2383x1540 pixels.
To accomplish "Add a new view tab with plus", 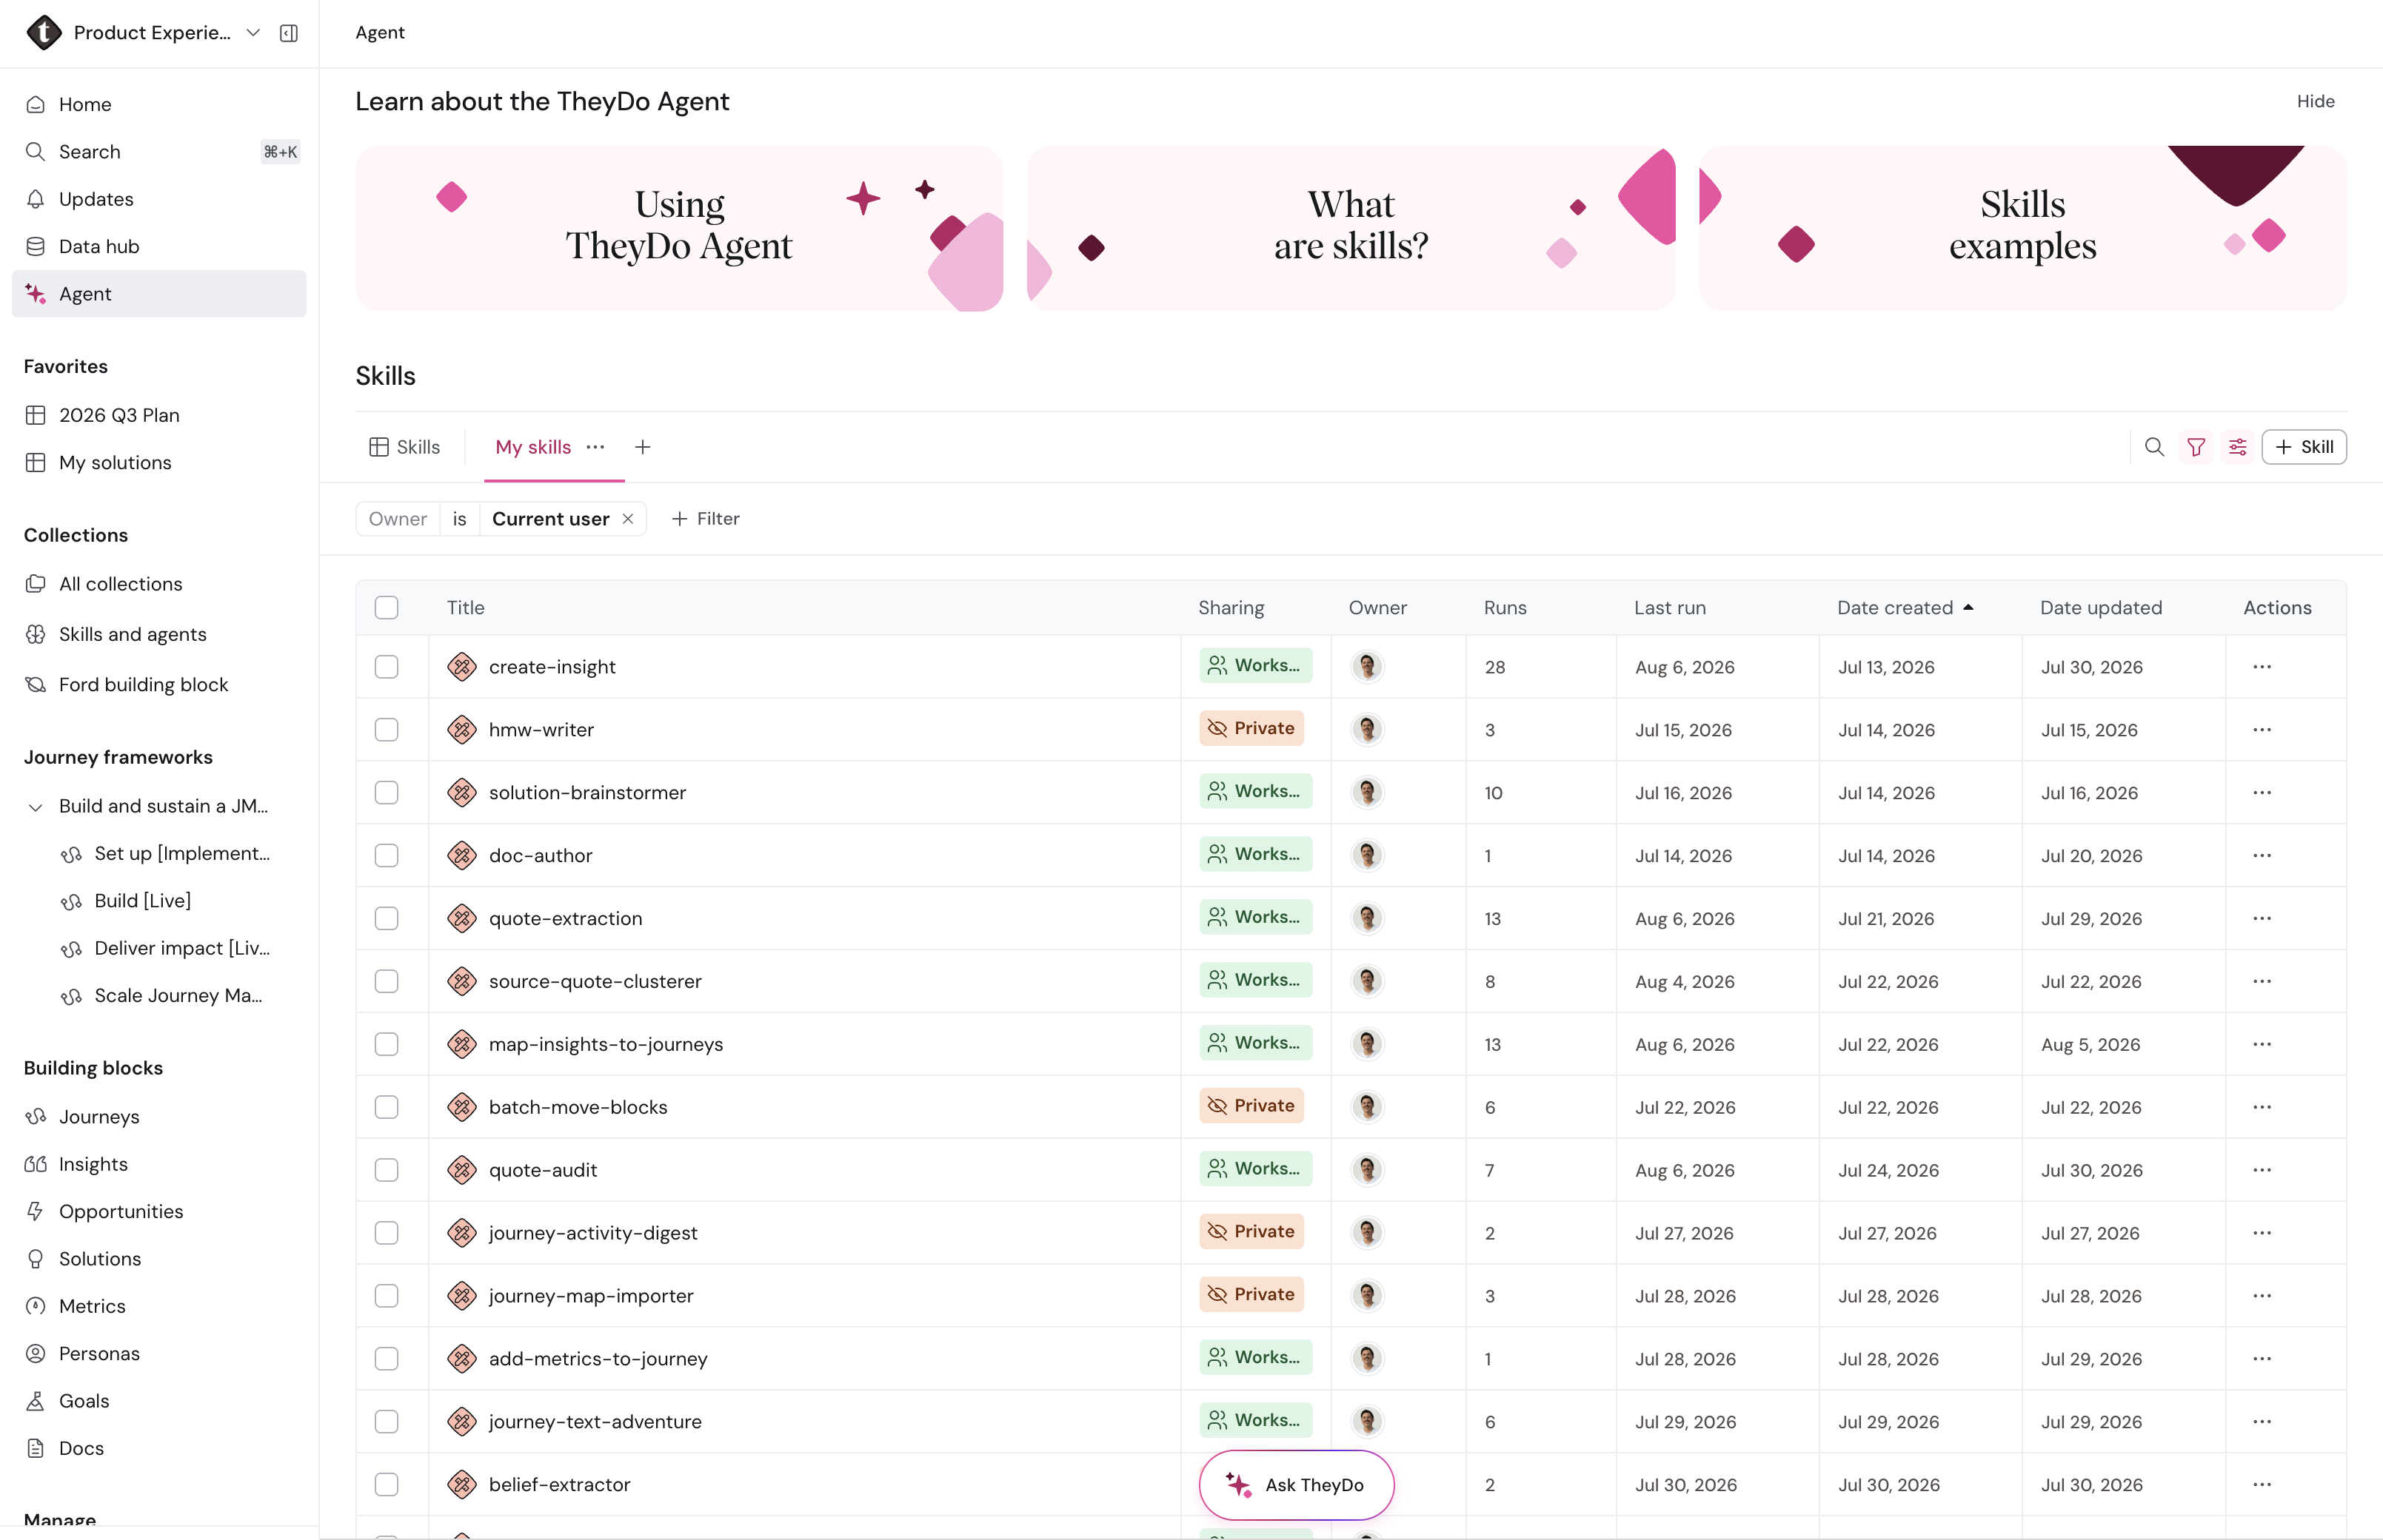I will (x=644, y=447).
